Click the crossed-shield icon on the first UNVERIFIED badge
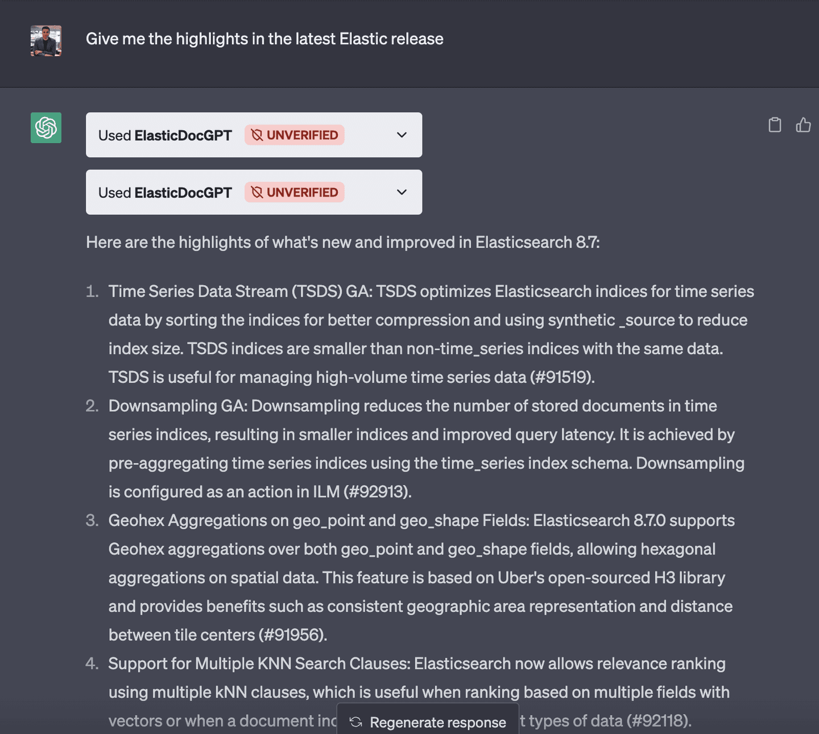Viewport: 819px width, 734px height. click(x=258, y=135)
